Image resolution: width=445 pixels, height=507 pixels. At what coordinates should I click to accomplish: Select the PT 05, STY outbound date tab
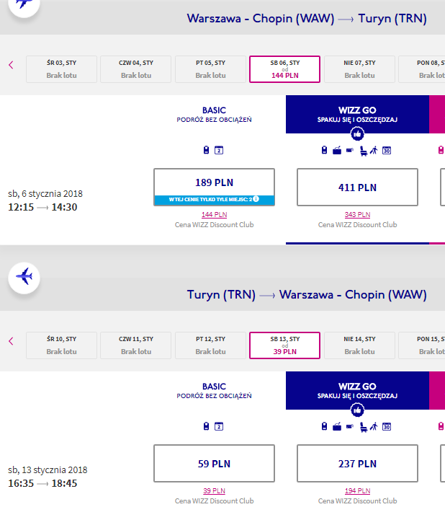coord(210,69)
